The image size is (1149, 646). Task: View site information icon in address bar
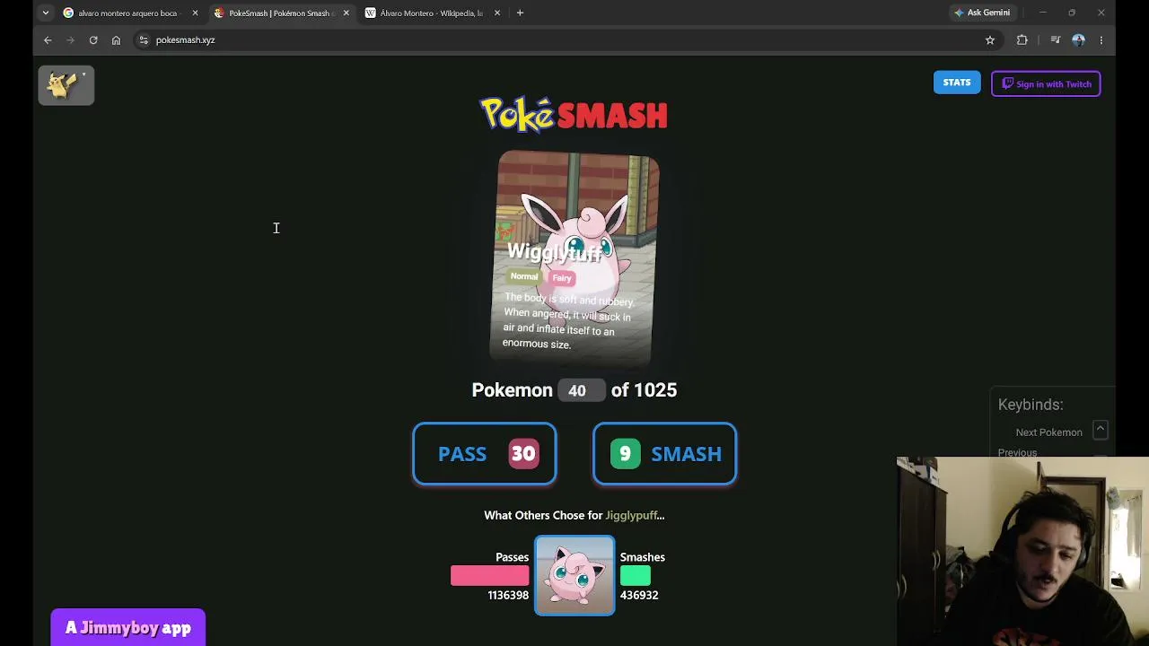click(144, 39)
